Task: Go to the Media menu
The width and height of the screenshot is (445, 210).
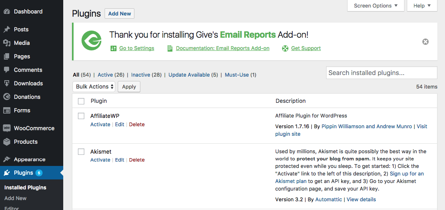Action: point(22,43)
